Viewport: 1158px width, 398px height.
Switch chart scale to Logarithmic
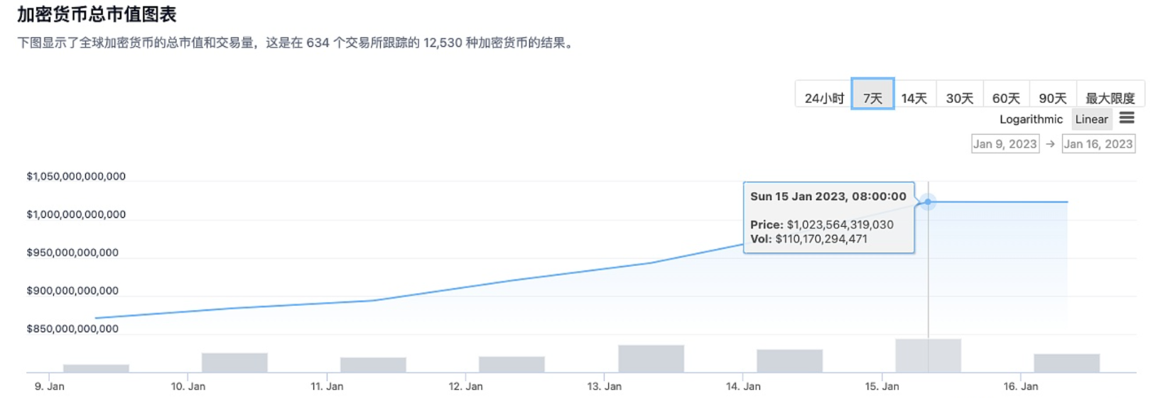[x=1031, y=119]
